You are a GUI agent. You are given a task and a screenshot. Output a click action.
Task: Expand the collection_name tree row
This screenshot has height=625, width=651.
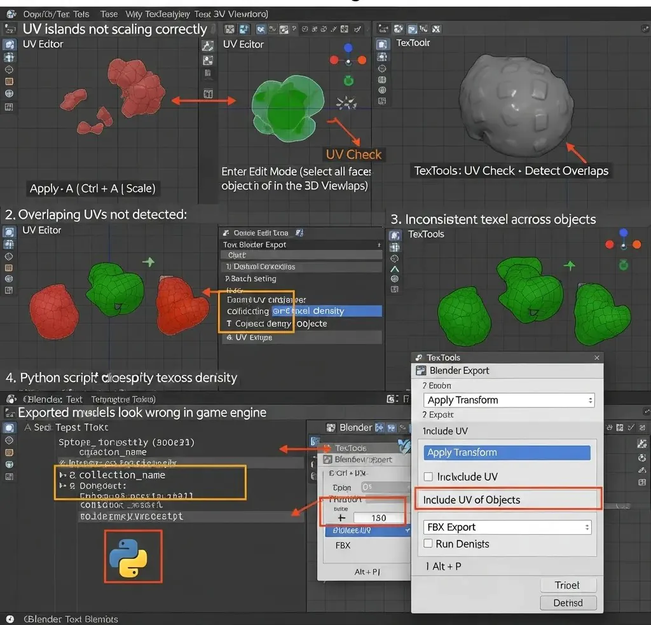click(x=62, y=475)
